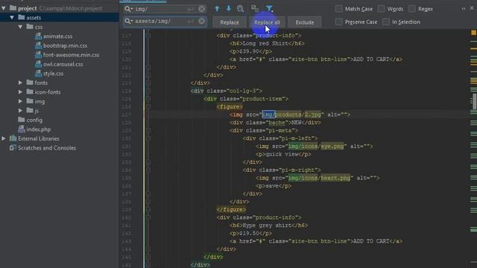The width and height of the screenshot is (477, 268).
Task: Expand the icon-fonts folder arrow
Action: (20, 92)
